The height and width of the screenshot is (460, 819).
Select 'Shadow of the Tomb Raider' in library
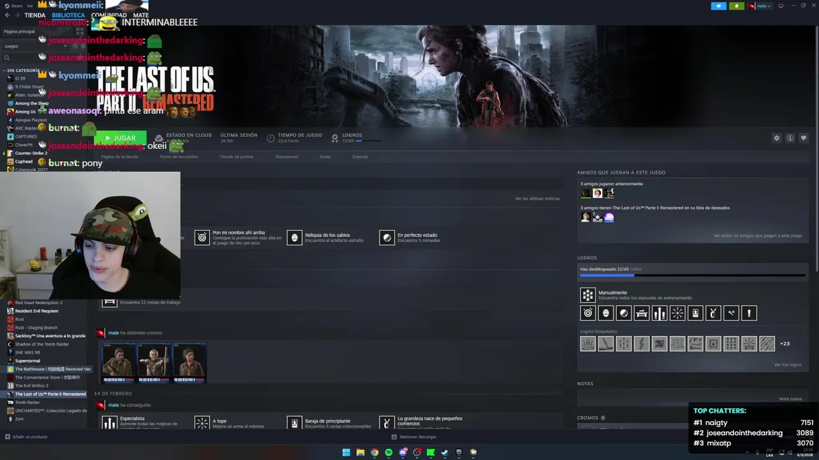coord(42,344)
